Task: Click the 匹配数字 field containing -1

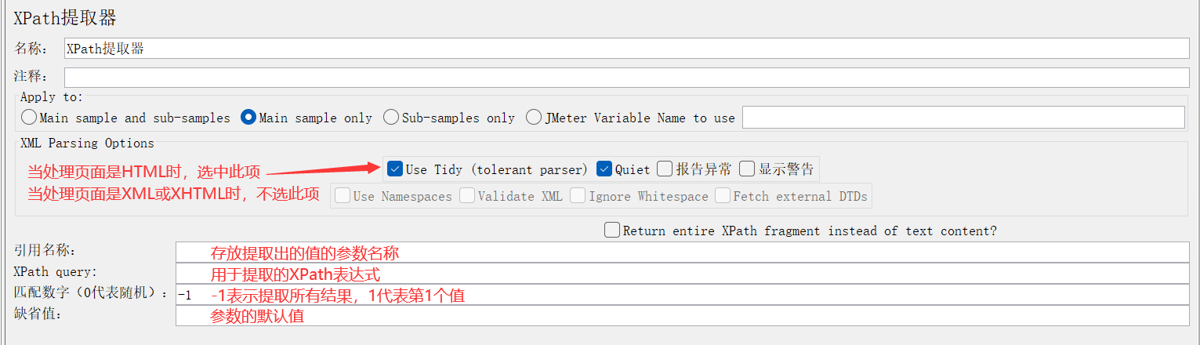Action: [682, 295]
